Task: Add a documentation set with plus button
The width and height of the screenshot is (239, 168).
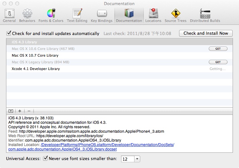Action: point(20,111)
